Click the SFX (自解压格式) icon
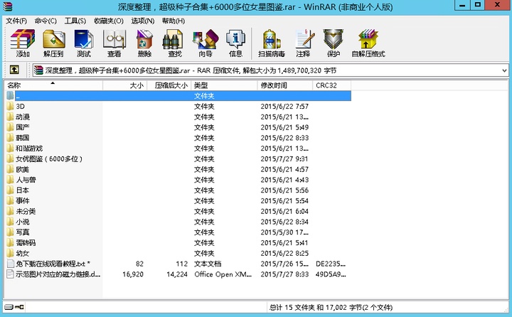The image size is (512, 317). pos(368,43)
